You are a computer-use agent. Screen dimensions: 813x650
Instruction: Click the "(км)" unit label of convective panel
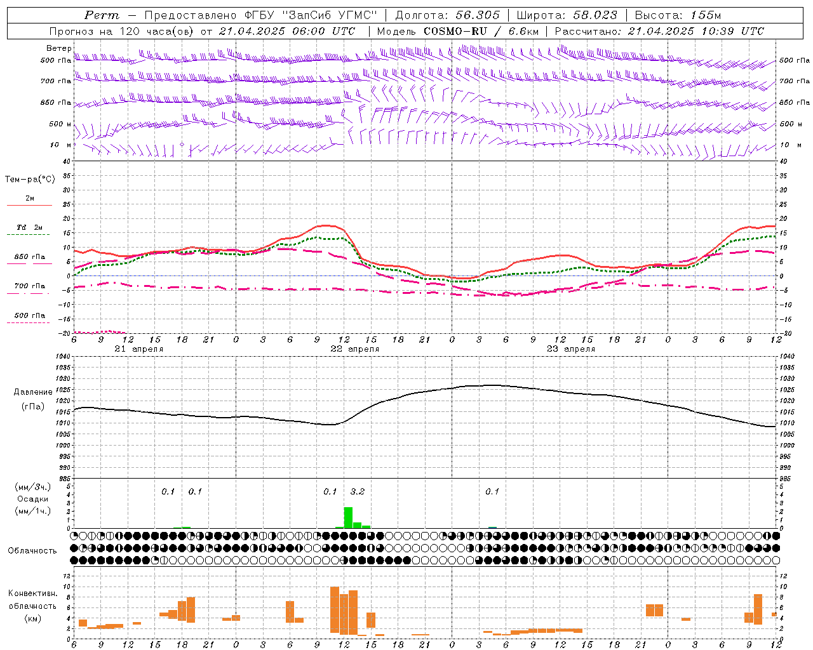click(32, 618)
